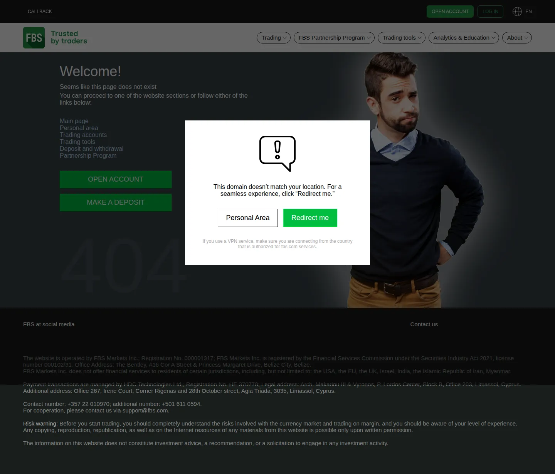
Task: Open the Main page link
Action: (74, 121)
